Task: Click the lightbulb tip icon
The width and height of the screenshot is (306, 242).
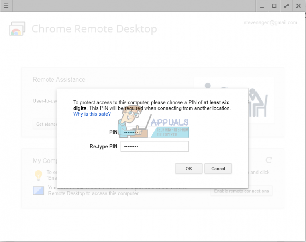Action: pos(38,175)
